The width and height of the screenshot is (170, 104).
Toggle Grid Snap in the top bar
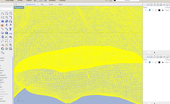point(10,1)
